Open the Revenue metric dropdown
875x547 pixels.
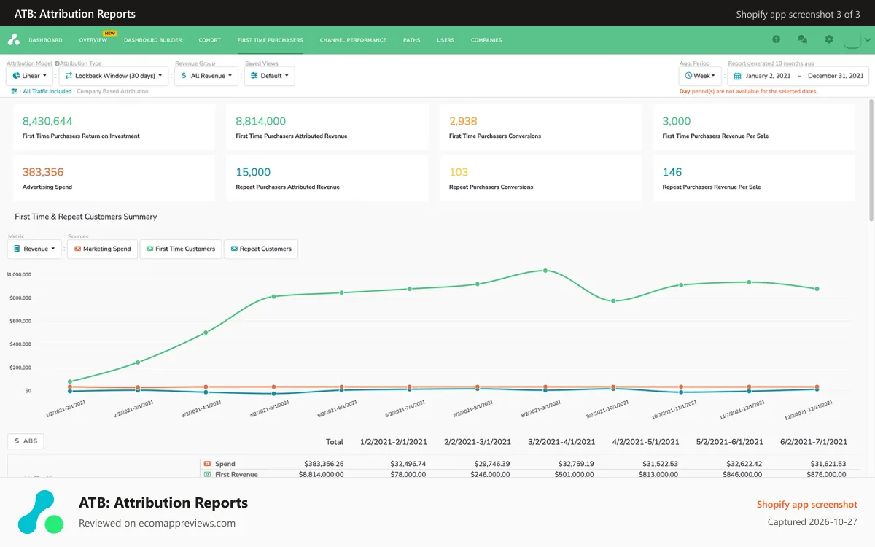pyautogui.click(x=34, y=249)
